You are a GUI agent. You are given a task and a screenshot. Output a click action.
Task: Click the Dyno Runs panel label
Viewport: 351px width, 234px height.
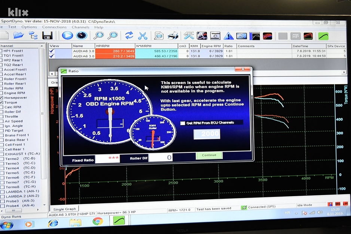tap(11, 216)
